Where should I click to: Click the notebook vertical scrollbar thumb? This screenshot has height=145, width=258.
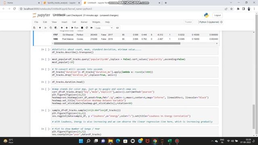click(x=254, y=116)
